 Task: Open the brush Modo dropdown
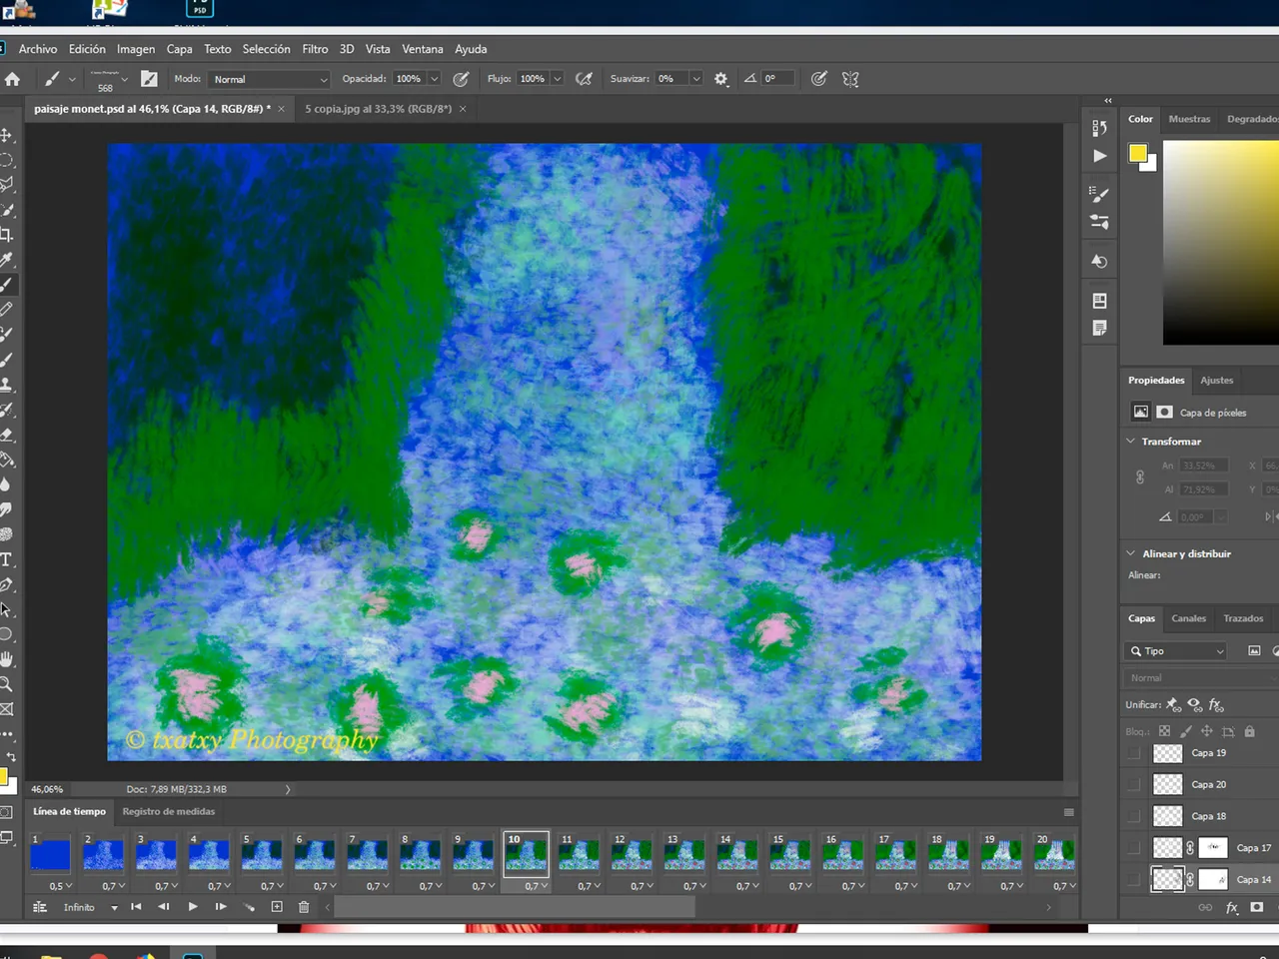click(x=269, y=79)
